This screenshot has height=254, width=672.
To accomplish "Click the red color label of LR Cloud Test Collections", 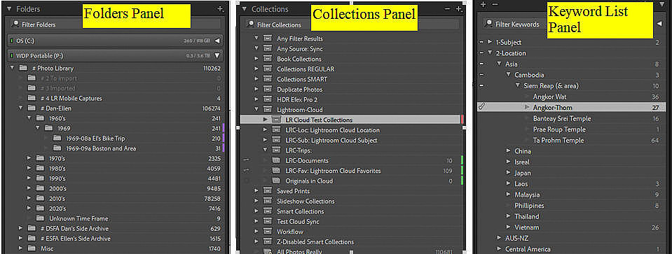I will (462, 120).
